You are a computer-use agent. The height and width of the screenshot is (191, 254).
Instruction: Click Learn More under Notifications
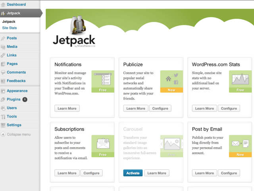(67, 108)
